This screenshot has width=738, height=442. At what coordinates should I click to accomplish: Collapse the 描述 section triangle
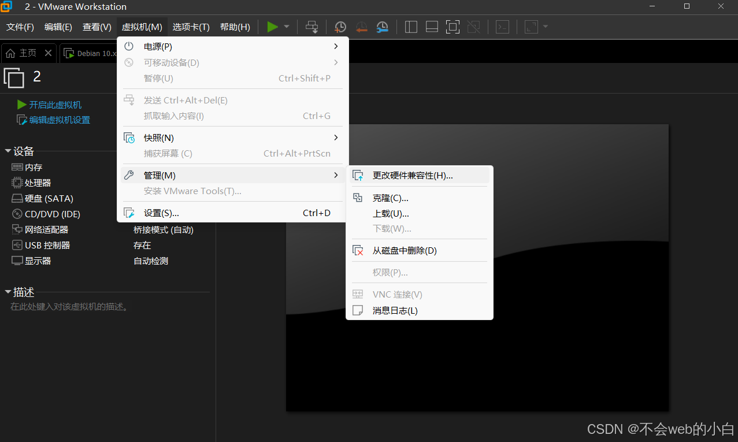[8, 292]
